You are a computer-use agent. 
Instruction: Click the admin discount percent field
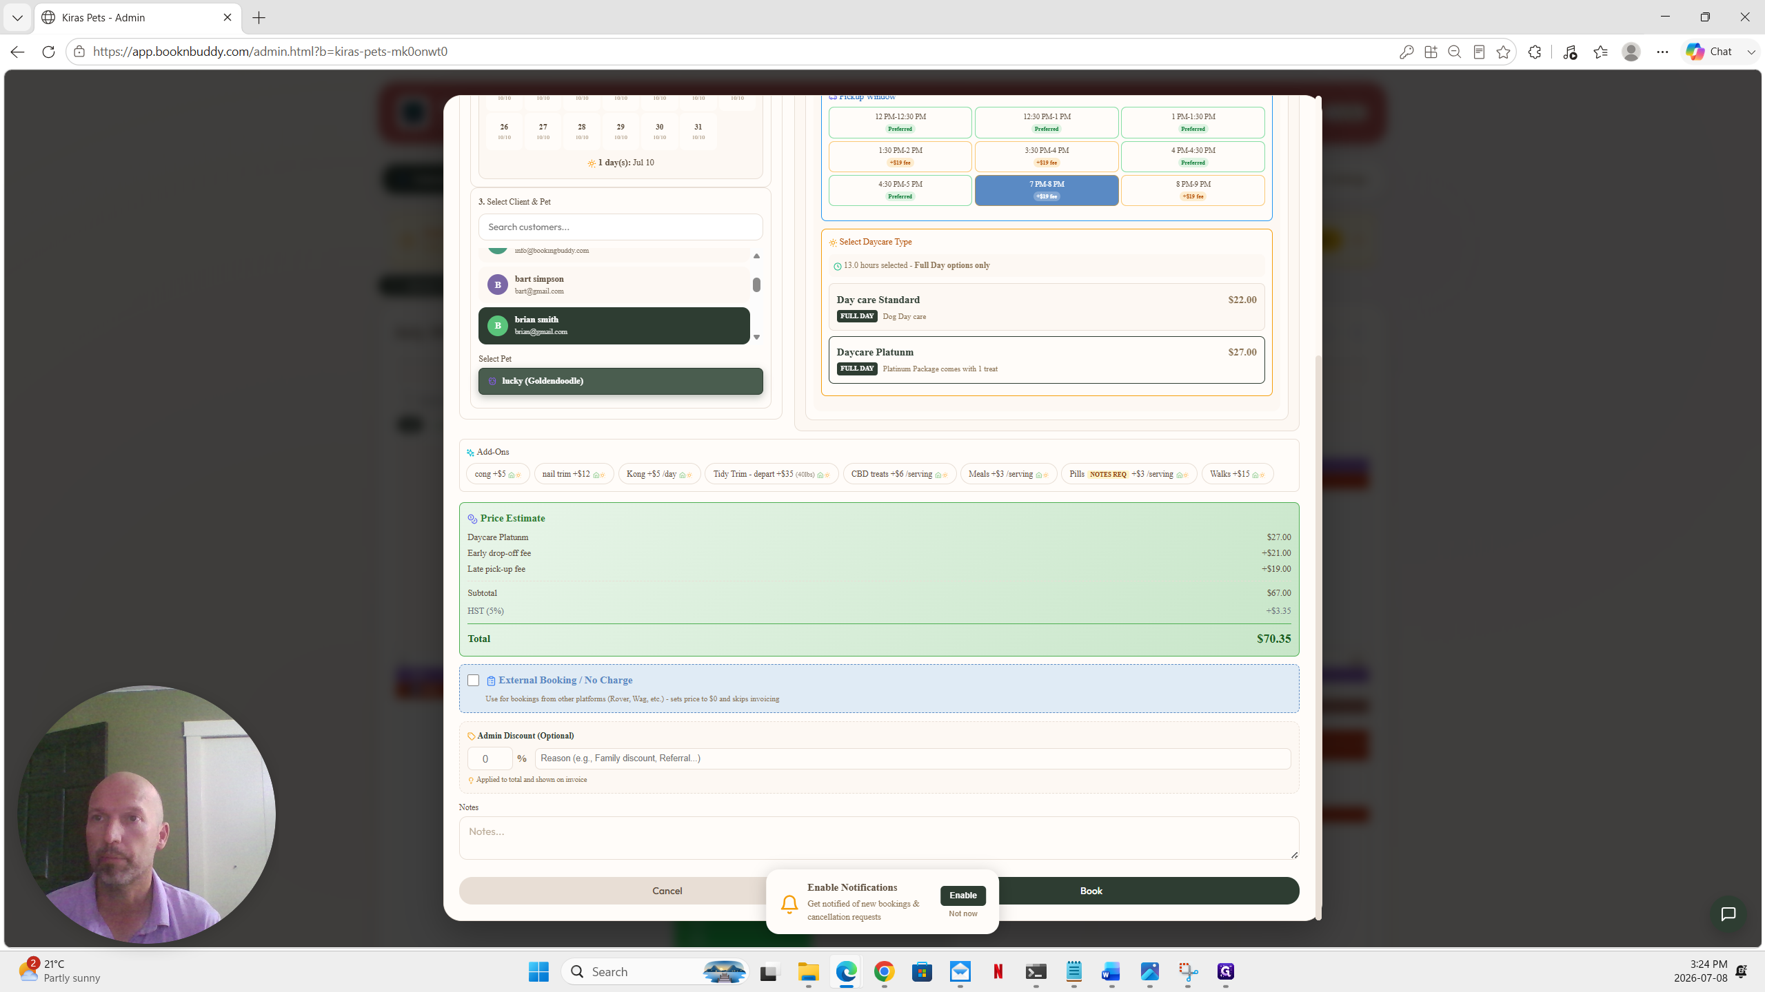point(490,758)
